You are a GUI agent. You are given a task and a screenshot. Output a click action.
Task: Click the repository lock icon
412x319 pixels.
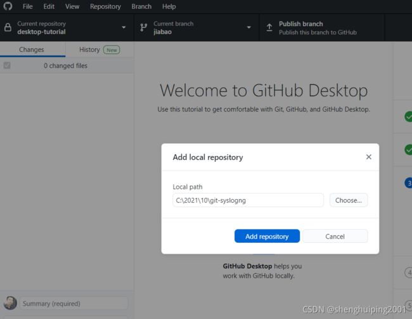click(8, 27)
